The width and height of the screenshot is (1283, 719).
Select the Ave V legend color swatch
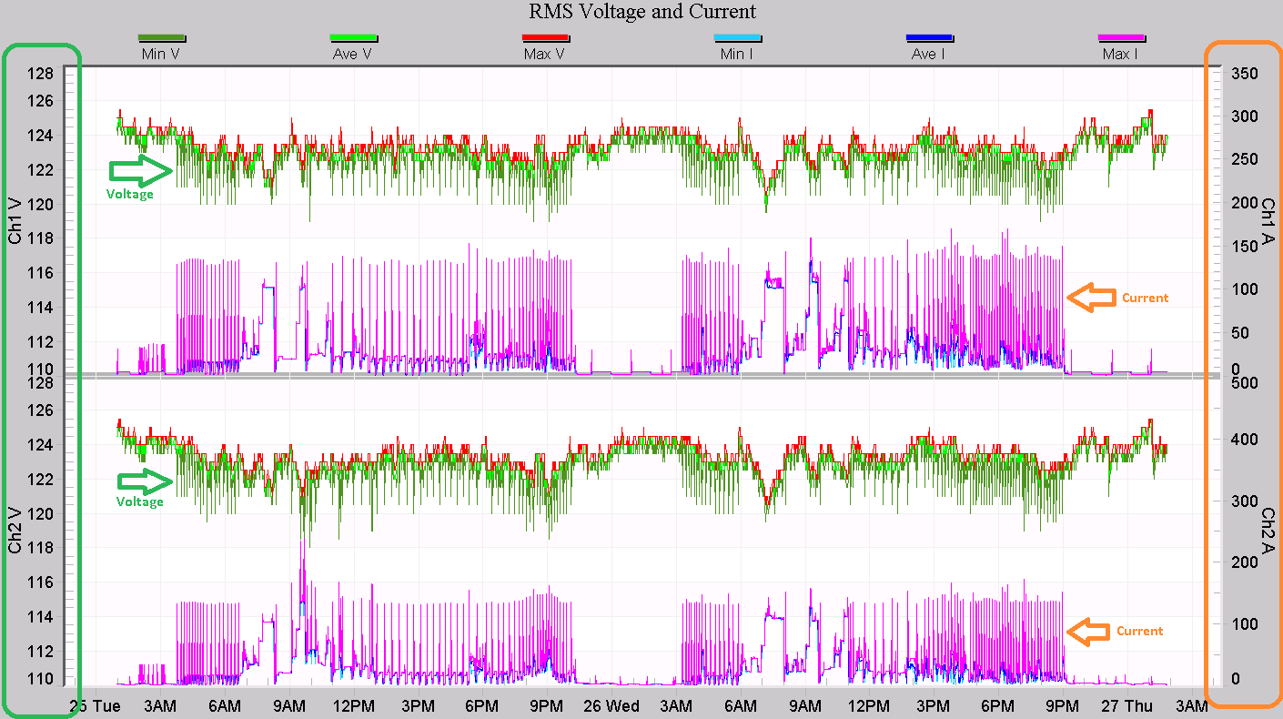(354, 38)
